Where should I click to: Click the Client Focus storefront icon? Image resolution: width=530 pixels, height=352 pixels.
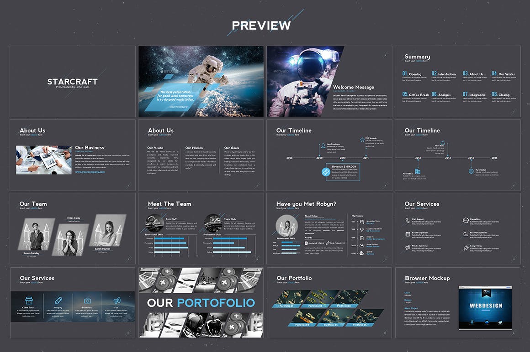pyautogui.click(x=28, y=300)
